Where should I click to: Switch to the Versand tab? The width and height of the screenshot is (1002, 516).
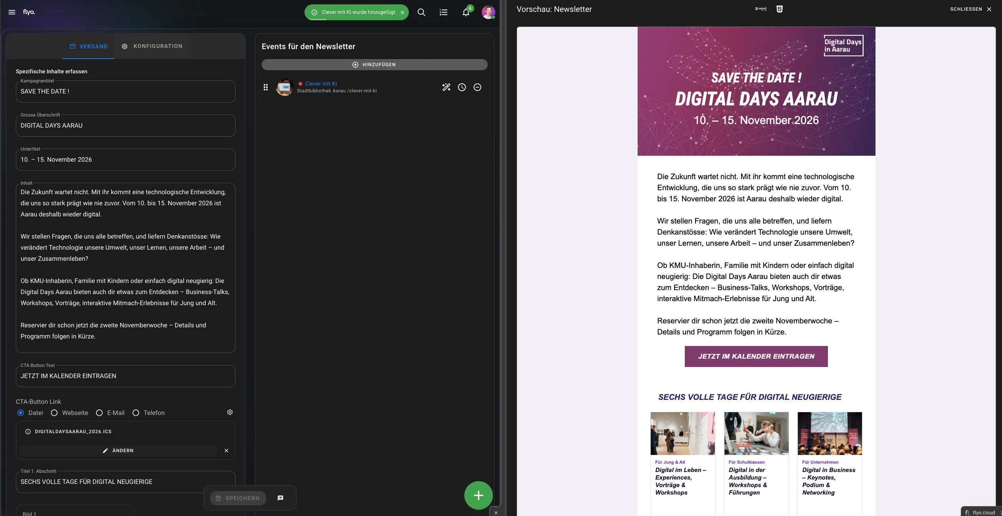(88, 46)
